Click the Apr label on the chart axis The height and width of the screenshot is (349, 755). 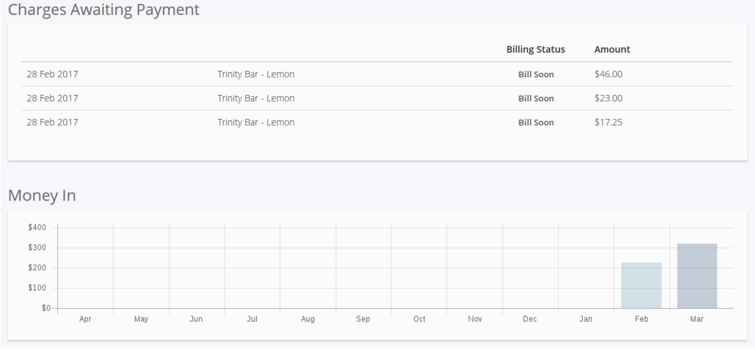pos(85,319)
